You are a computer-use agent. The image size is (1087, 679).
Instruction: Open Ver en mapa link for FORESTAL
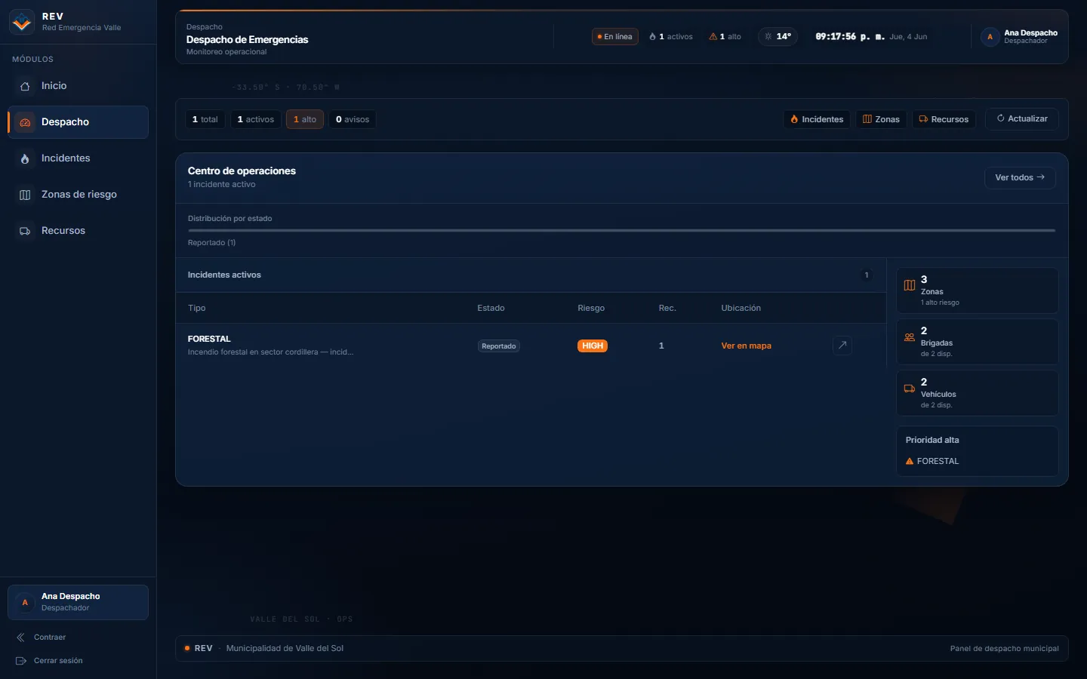click(746, 346)
